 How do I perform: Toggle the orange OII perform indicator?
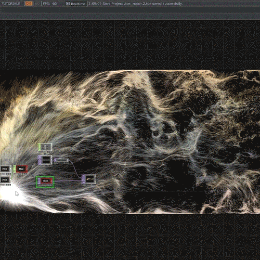tap(29, 4)
